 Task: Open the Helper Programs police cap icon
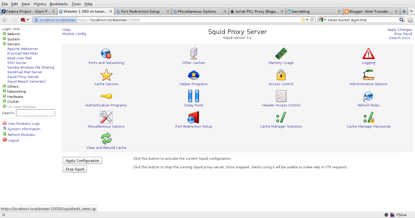tap(193, 75)
